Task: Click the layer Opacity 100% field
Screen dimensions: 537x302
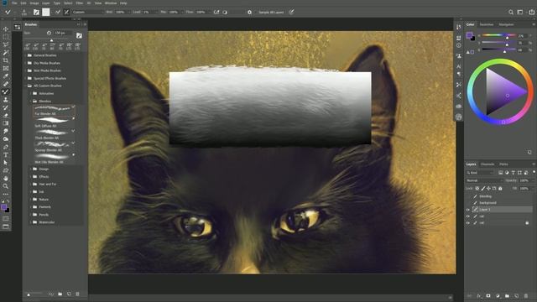Action: coord(524,180)
